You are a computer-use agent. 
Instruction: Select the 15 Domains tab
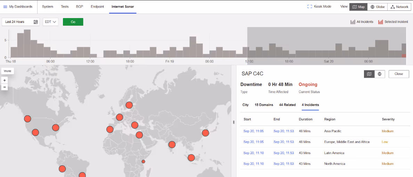point(264,105)
